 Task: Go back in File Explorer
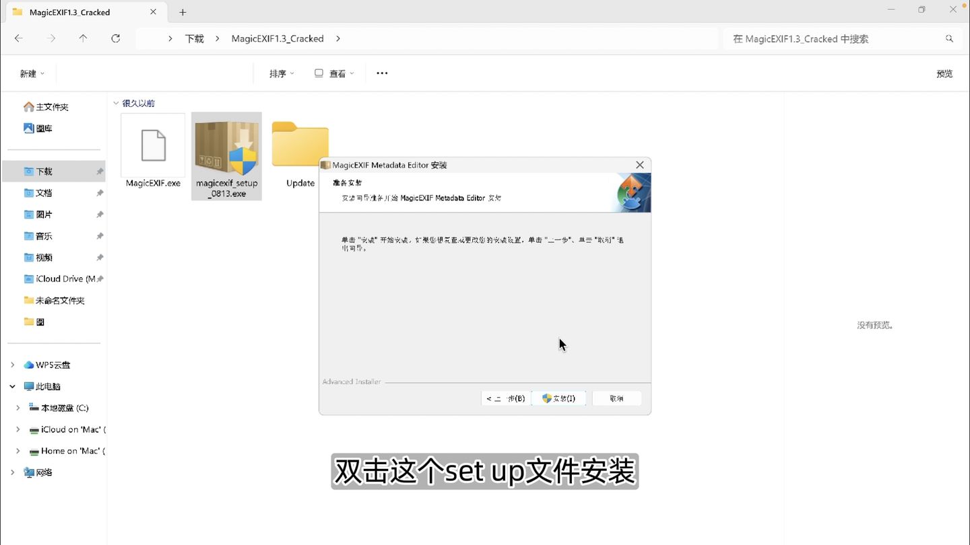click(x=19, y=38)
